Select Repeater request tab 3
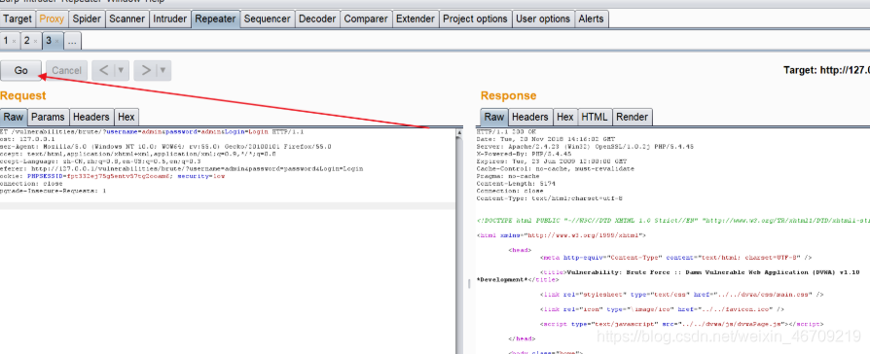Screen dimensions: 870x354 (x=49, y=41)
